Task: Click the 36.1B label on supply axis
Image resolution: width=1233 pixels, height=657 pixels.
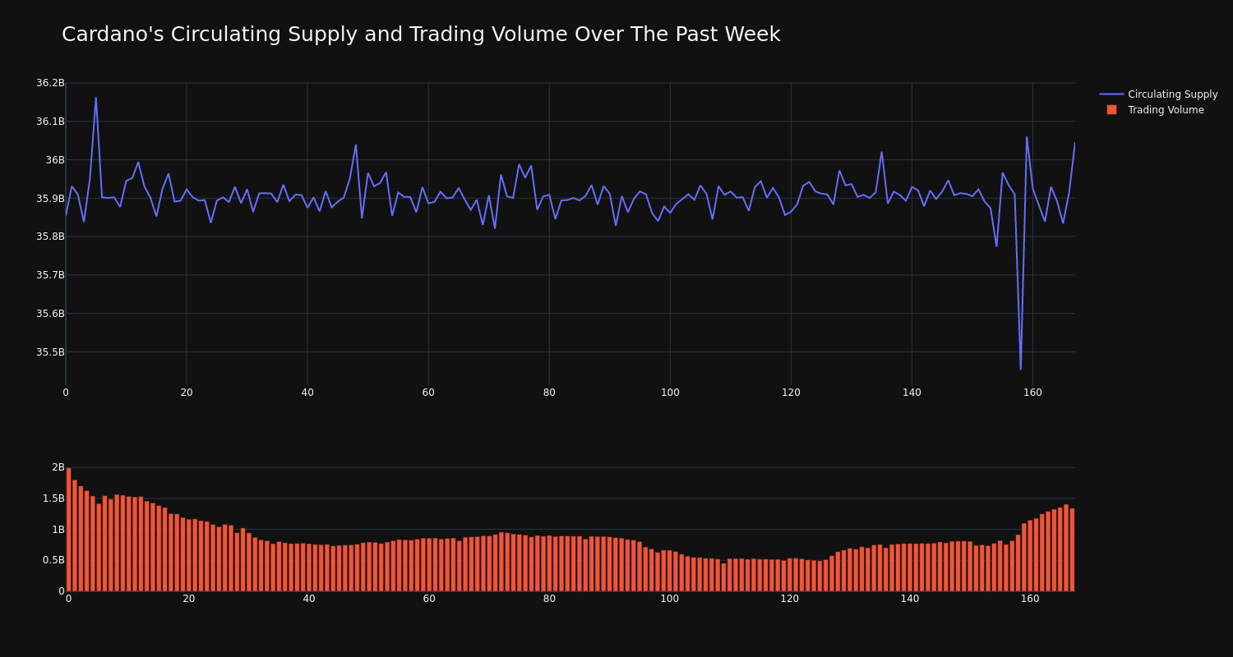Action: [50, 122]
